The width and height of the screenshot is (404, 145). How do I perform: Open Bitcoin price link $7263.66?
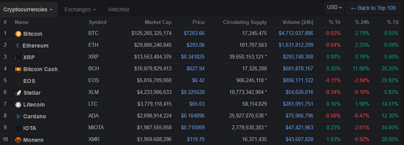pos(194,33)
